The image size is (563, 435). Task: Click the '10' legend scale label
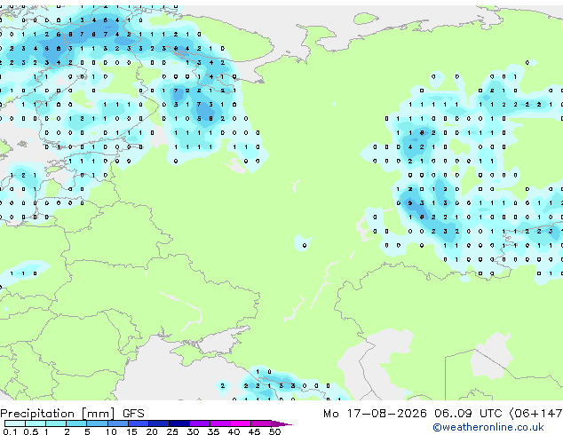pyautogui.click(x=111, y=431)
